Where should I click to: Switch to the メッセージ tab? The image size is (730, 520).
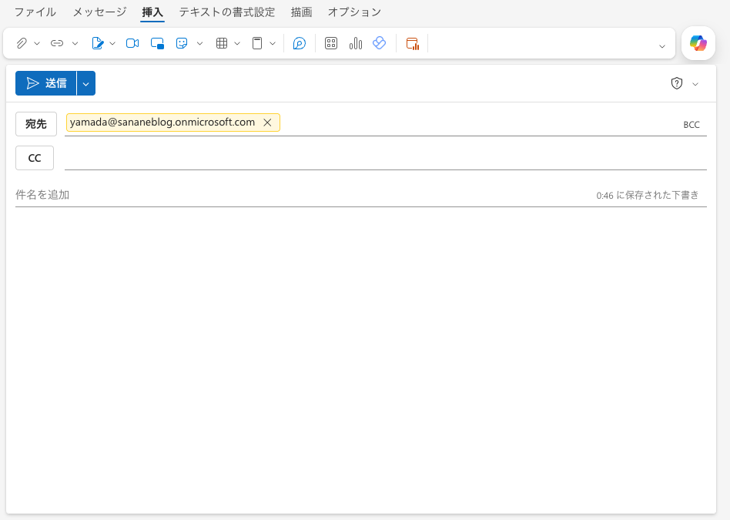pyautogui.click(x=99, y=12)
